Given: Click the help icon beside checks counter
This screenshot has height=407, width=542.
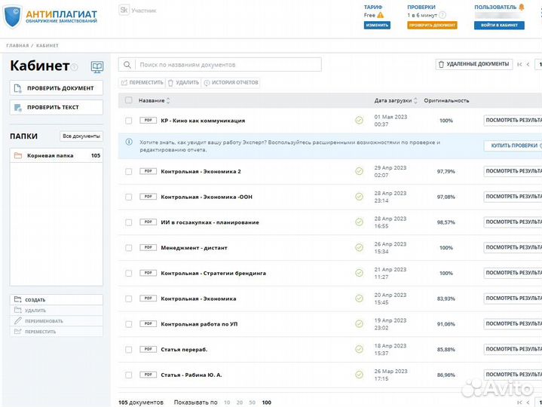Looking at the screenshot, I should click(x=442, y=15).
